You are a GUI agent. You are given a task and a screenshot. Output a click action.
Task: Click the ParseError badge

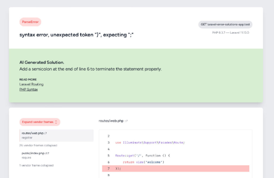click(30, 22)
